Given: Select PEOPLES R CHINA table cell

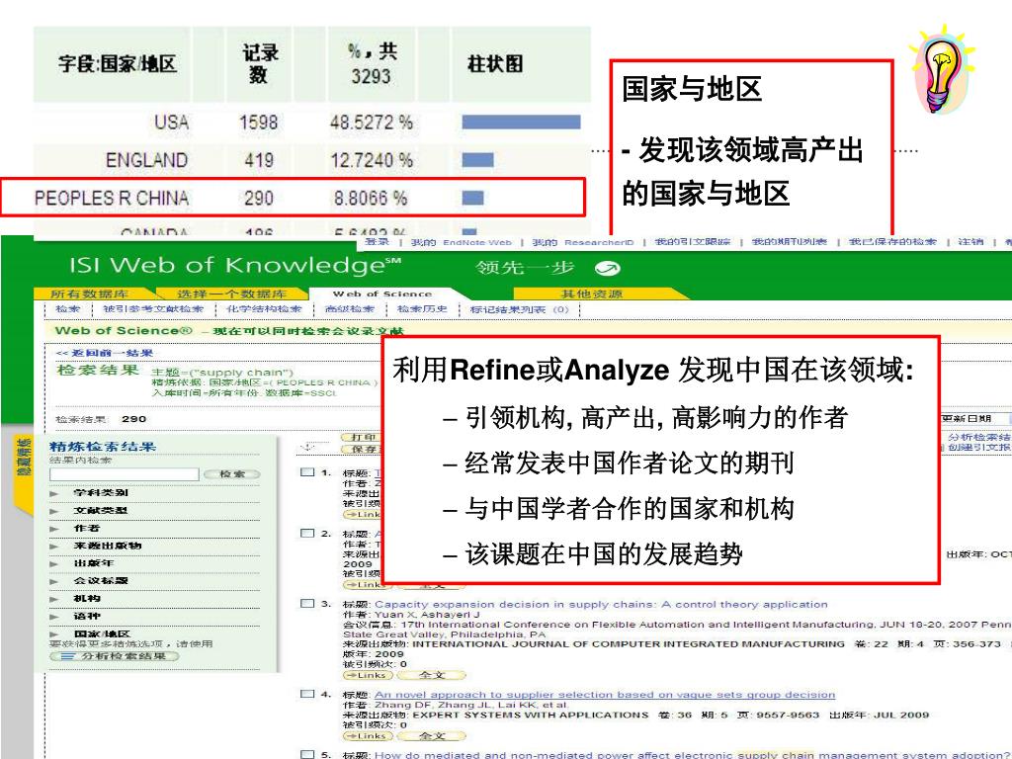Looking at the screenshot, I should coord(112,198).
